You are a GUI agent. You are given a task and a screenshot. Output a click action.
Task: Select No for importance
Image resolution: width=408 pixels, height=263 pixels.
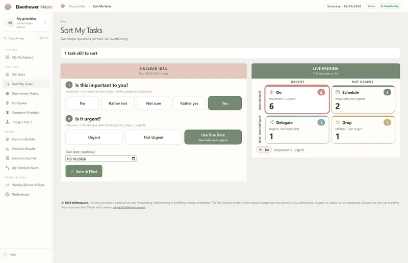[82, 103]
